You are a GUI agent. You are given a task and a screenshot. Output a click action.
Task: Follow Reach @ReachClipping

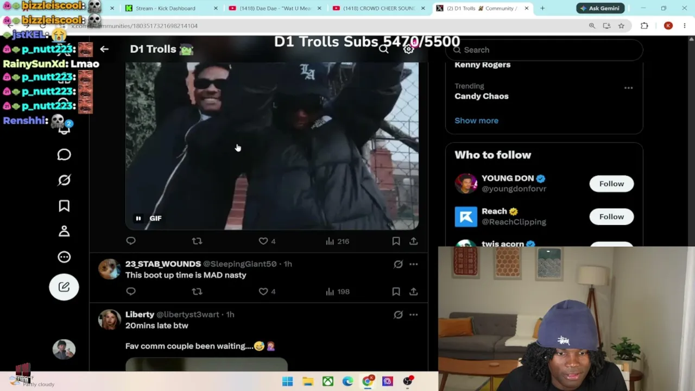pos(611,217)
